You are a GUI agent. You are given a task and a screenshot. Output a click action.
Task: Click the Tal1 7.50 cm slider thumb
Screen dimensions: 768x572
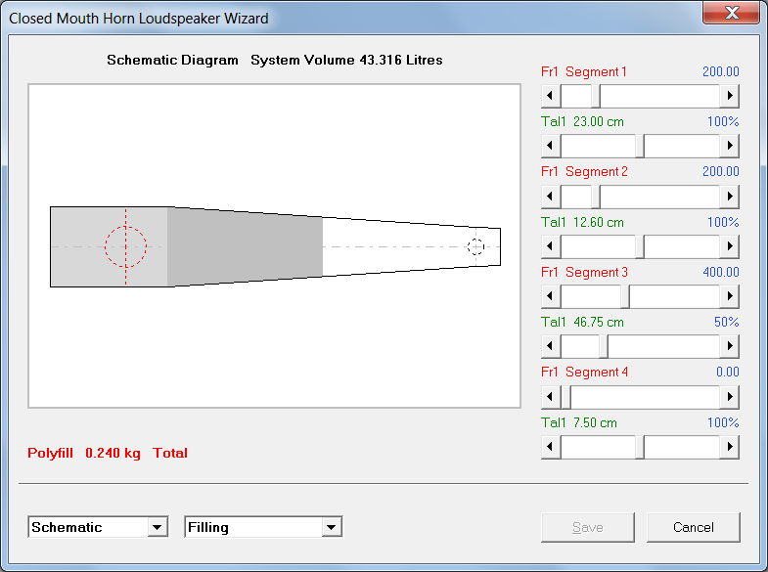pos(640,447)
